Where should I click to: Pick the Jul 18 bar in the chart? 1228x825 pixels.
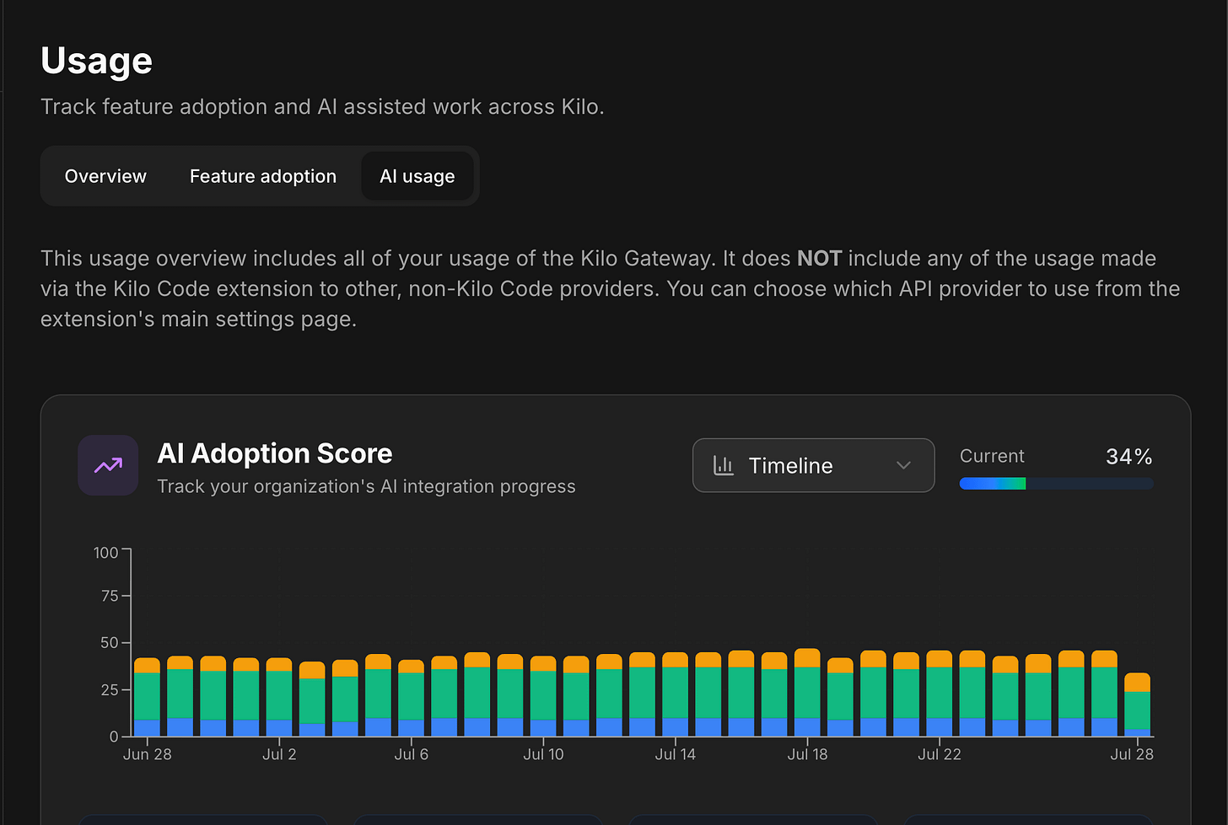click(807, 693)
